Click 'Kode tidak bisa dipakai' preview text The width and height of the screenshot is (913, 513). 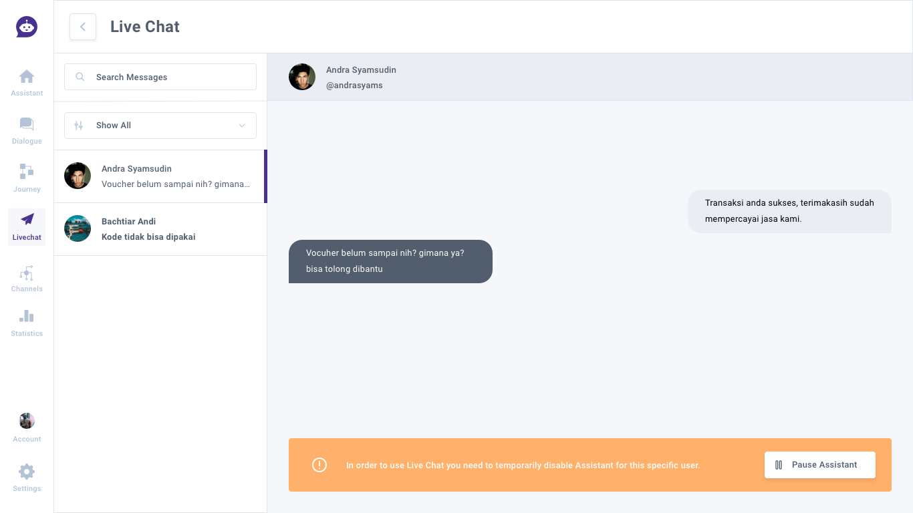[148, 236]
